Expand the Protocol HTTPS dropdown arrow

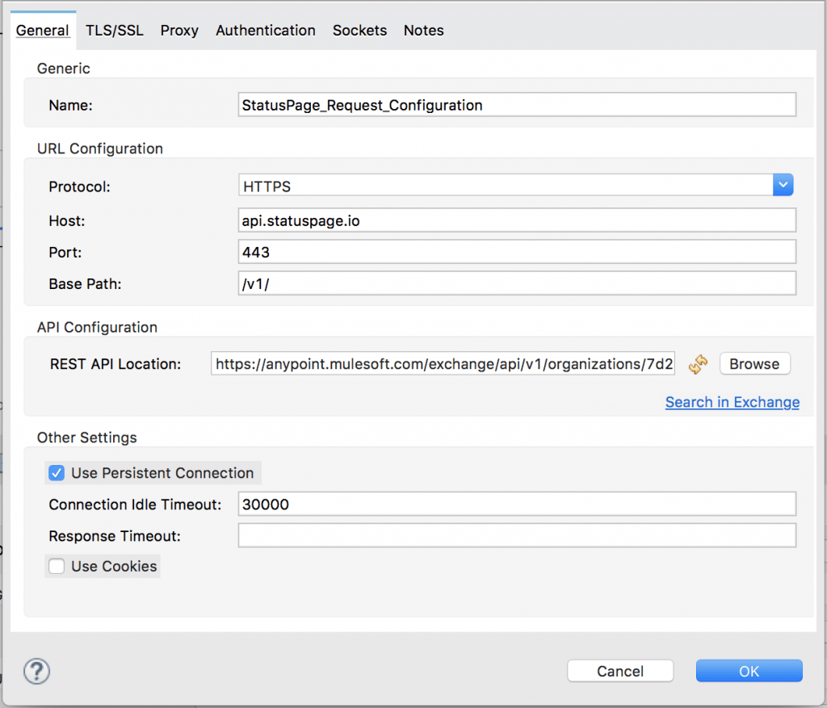pos(783,185)
